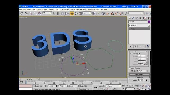Image resolution: width=170 pixels, height=95 pixels.
Task: Click the Circle01 object name field
Action: coord(138,22)
